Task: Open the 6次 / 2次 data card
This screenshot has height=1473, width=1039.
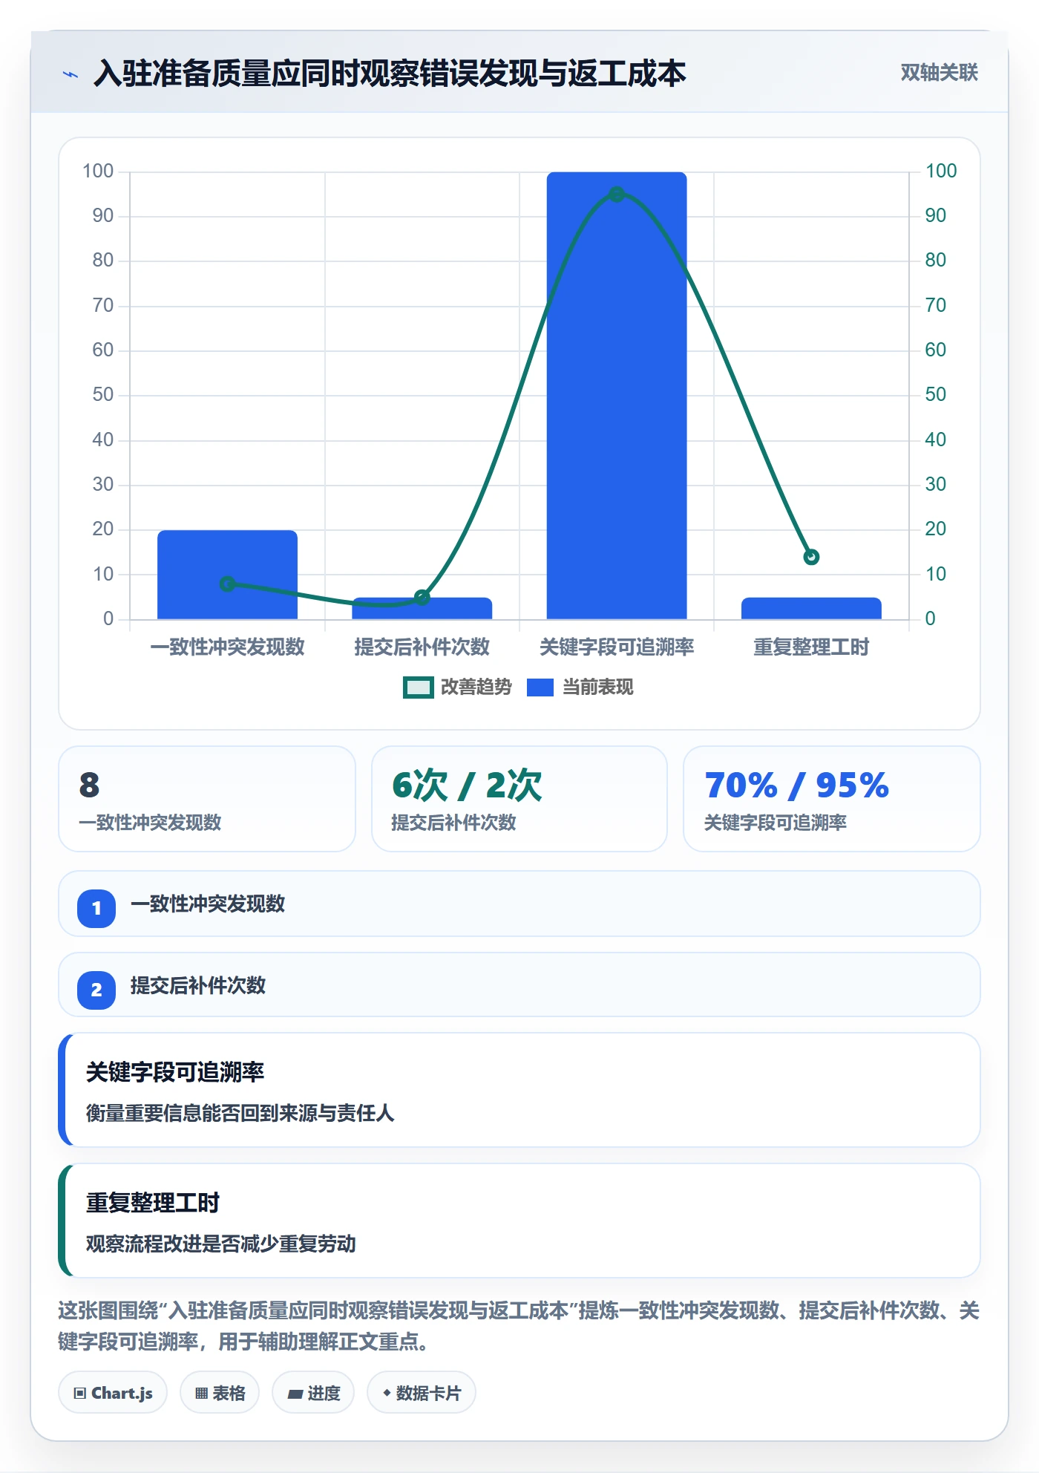Action: coord(519,799)
